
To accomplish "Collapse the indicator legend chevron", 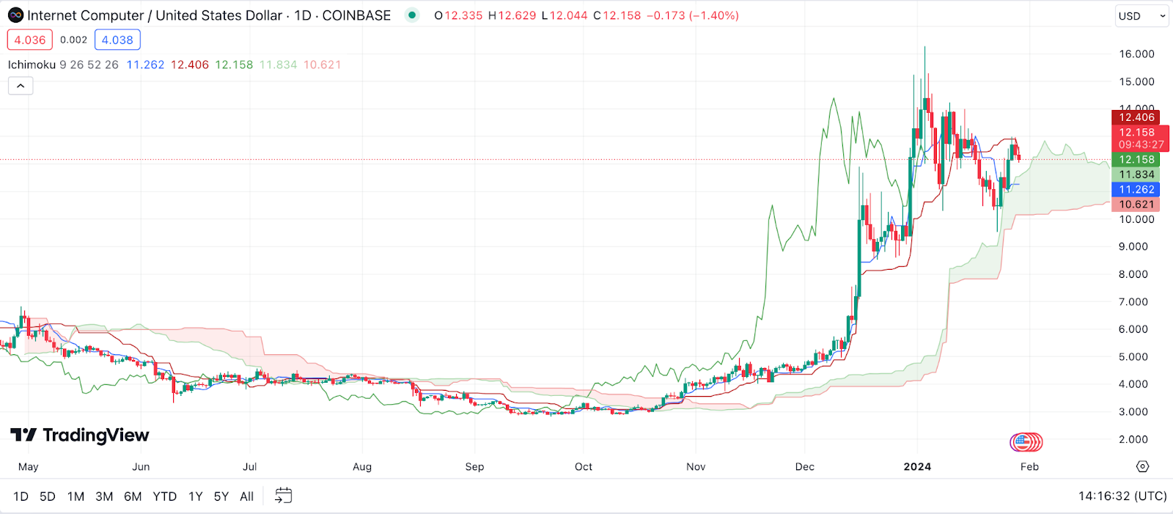I will coord(21,86).
